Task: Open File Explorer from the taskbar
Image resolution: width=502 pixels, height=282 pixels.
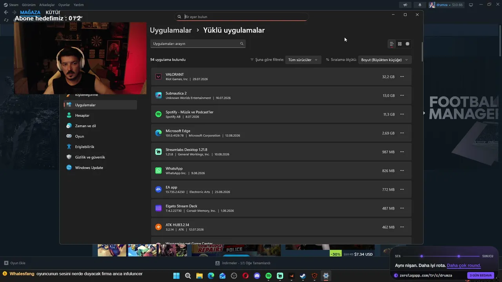Action: (x=199, y=276)
